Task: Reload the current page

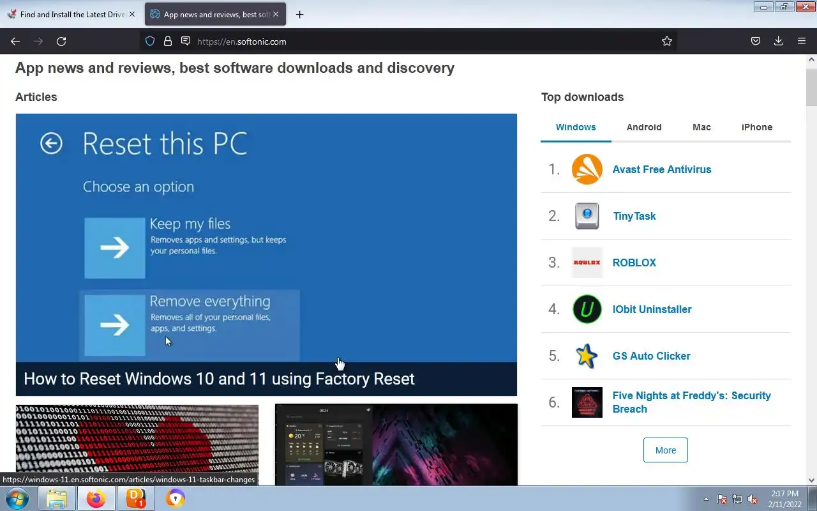Action: pos(61,42)
